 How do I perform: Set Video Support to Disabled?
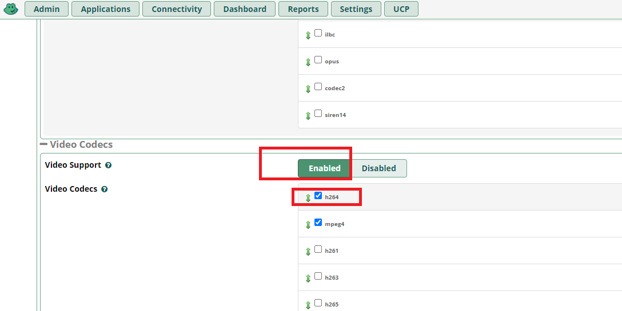pos(379,168)
